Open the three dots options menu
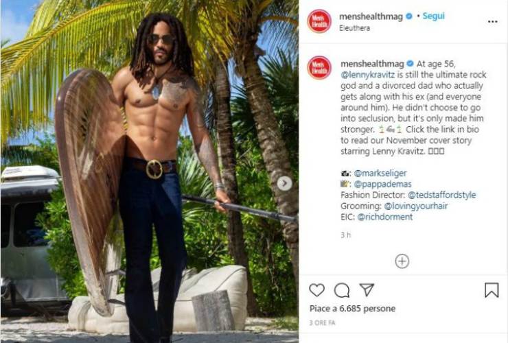 click(x=492, y=22)
